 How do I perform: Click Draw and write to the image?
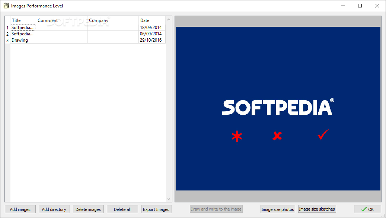216,209
